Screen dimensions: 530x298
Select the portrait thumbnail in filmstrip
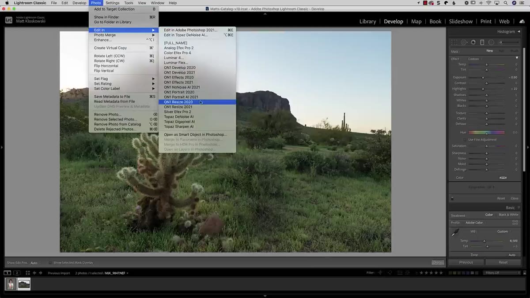[10, 284]
